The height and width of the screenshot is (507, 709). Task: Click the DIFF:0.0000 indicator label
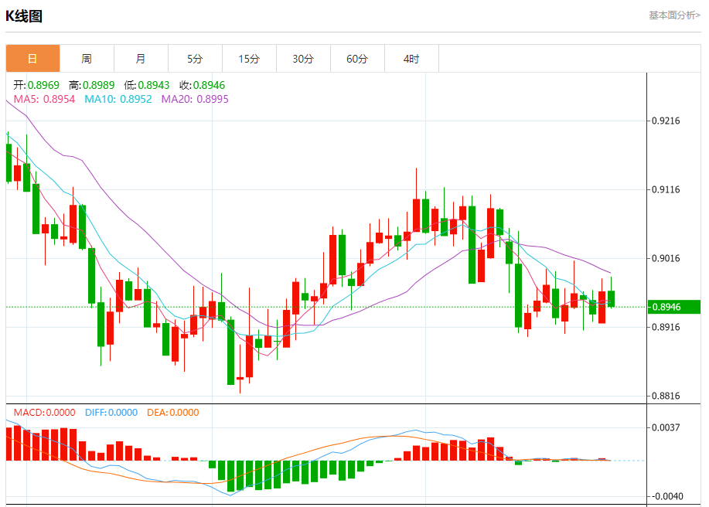(111, 413)
